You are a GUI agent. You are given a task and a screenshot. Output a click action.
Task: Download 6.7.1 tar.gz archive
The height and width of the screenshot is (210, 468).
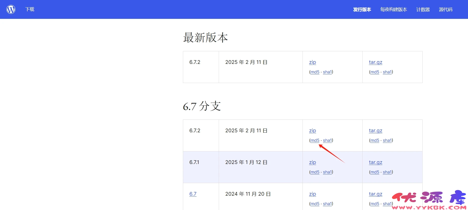[x=375, y=162]
